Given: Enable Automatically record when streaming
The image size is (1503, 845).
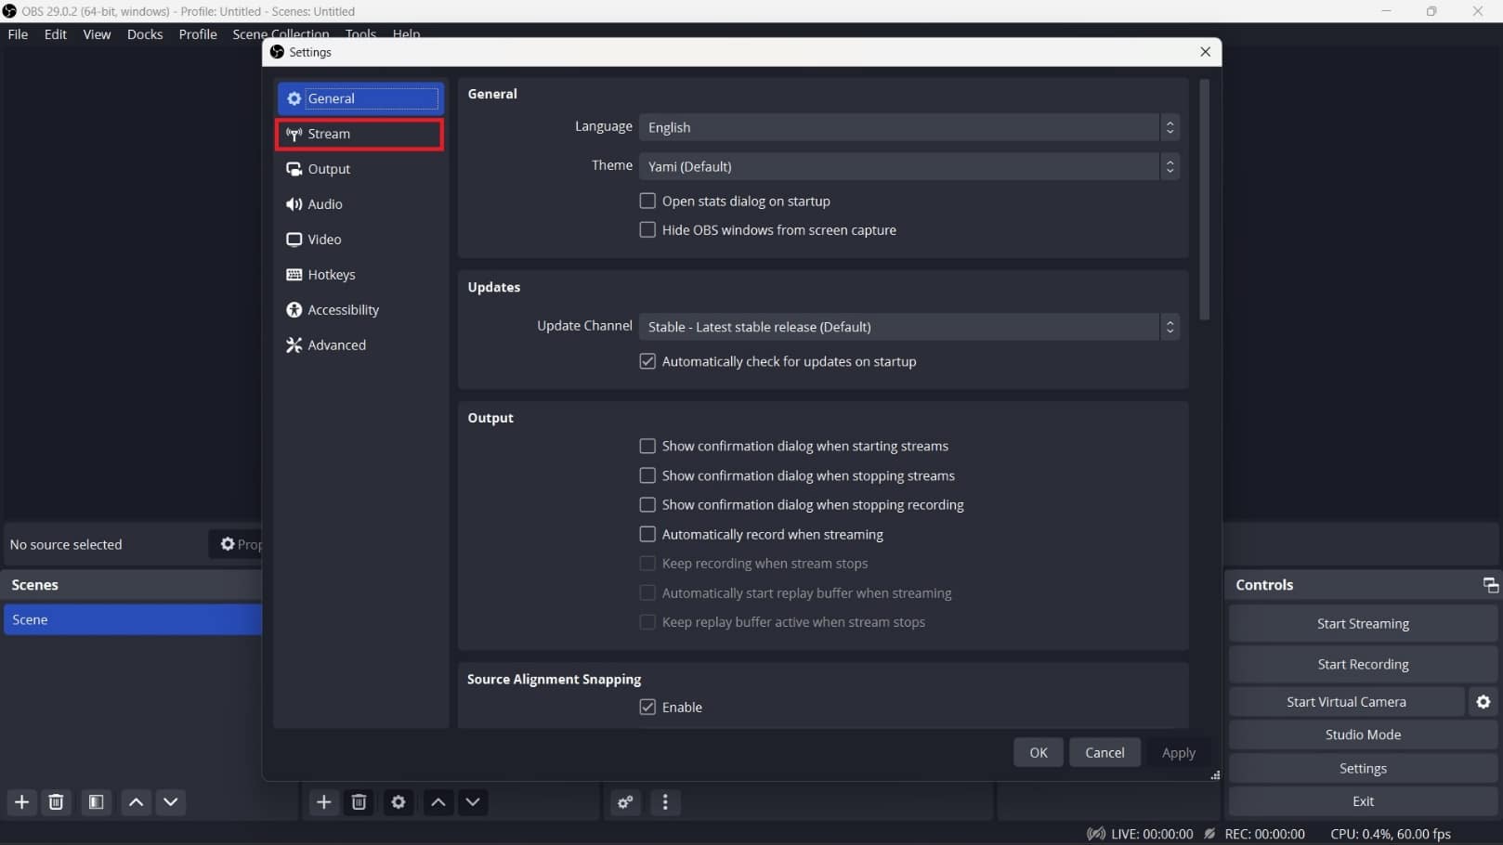Looking at the screenshot, I should (647, 534).
